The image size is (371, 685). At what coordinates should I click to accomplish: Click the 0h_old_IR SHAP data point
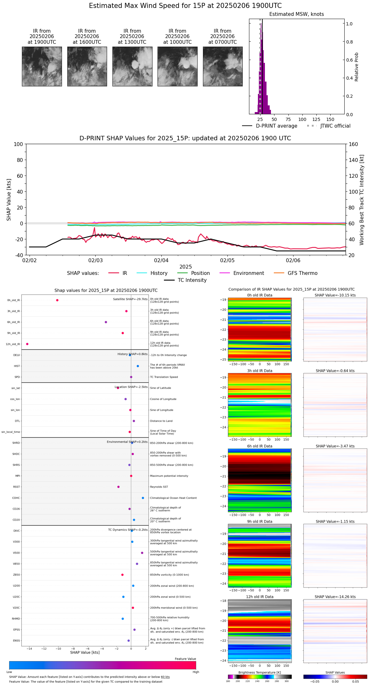pyautogui.click(x=57, y=300)
